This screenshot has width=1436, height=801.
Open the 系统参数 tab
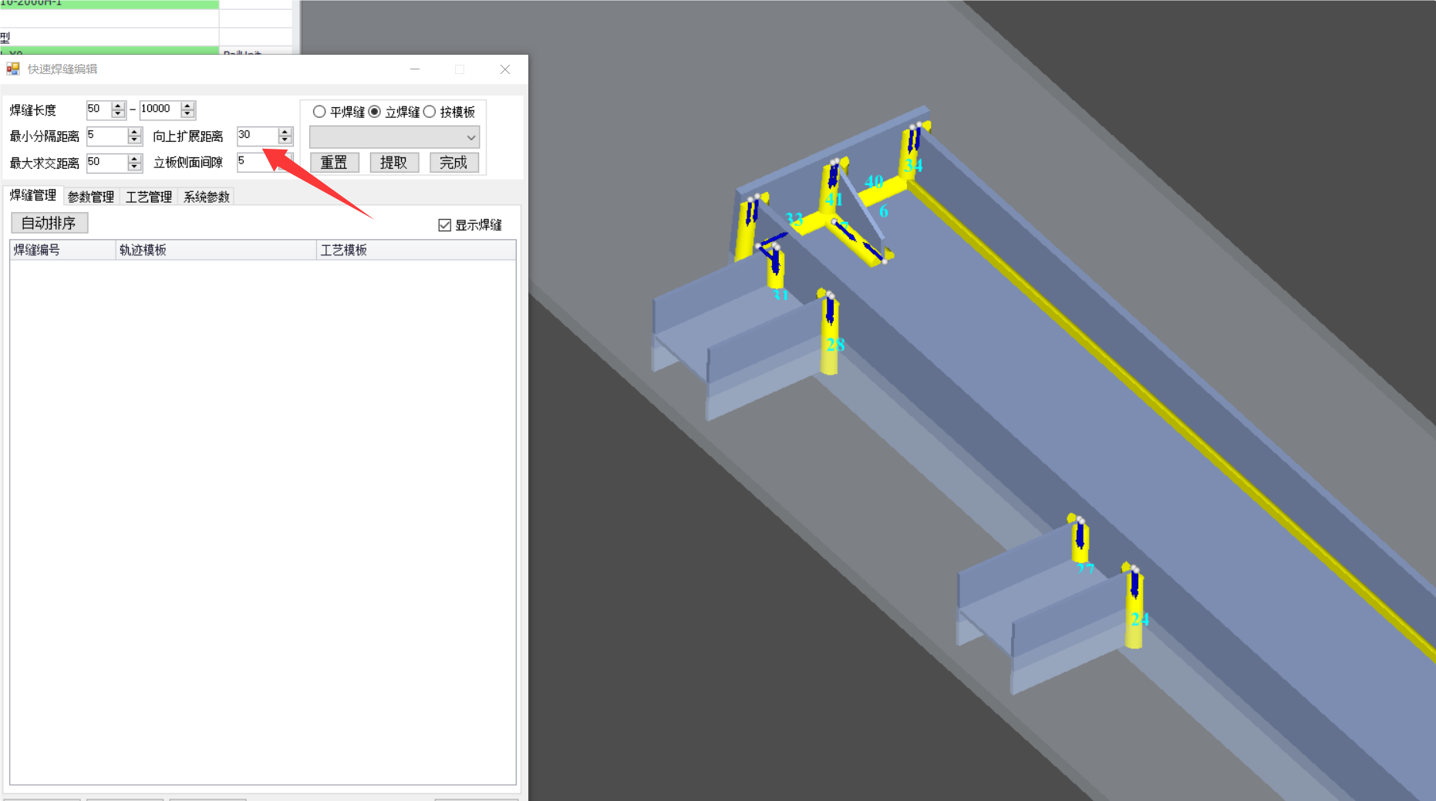click(x=206, y=197)
